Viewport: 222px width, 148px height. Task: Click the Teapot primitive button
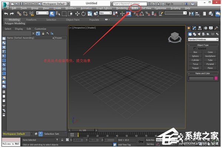click(x=195, y=68)
